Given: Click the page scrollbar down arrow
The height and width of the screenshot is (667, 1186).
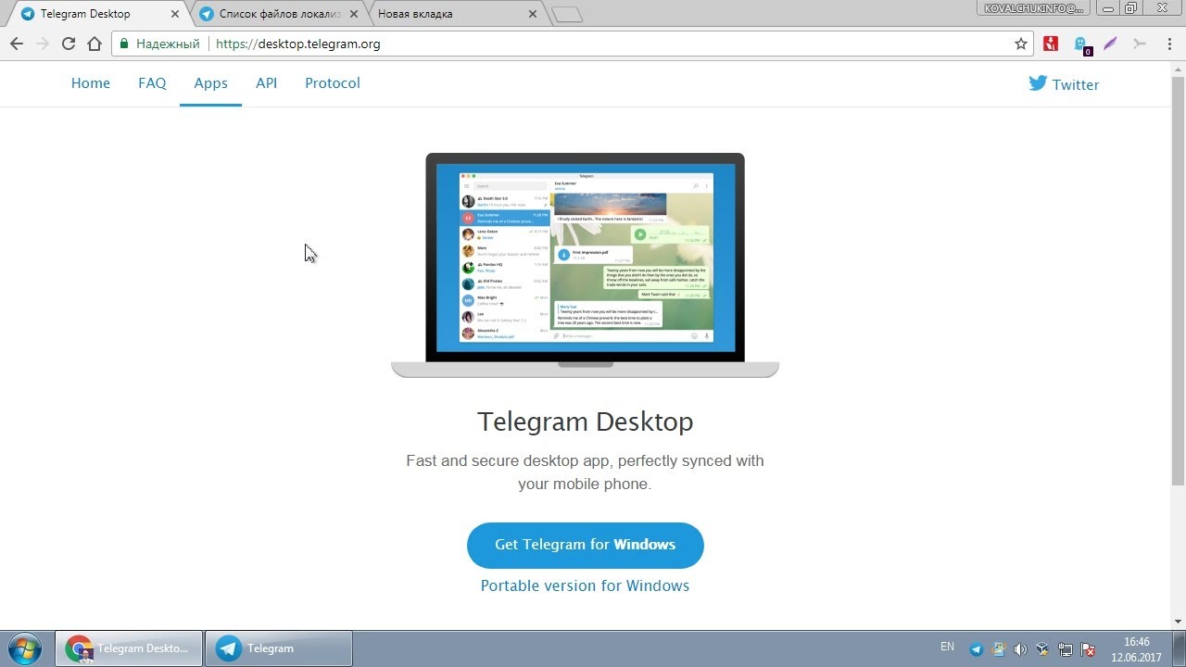Looking at the screenshot, I should point(1178,622).
